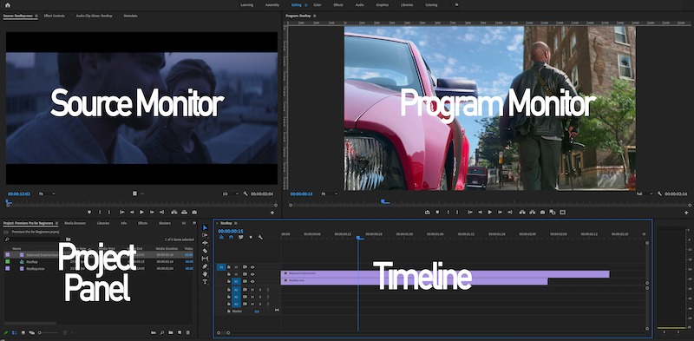Viewport: 694px width, 341px height.
Task: Expand Project panel tabs overflow chevrons
Action: (194, 223)
